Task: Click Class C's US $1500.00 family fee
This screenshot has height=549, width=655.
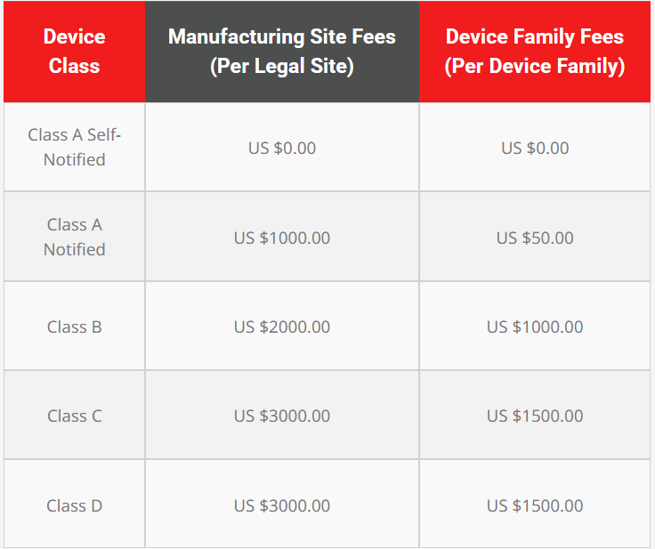Action: click(535, 416)
